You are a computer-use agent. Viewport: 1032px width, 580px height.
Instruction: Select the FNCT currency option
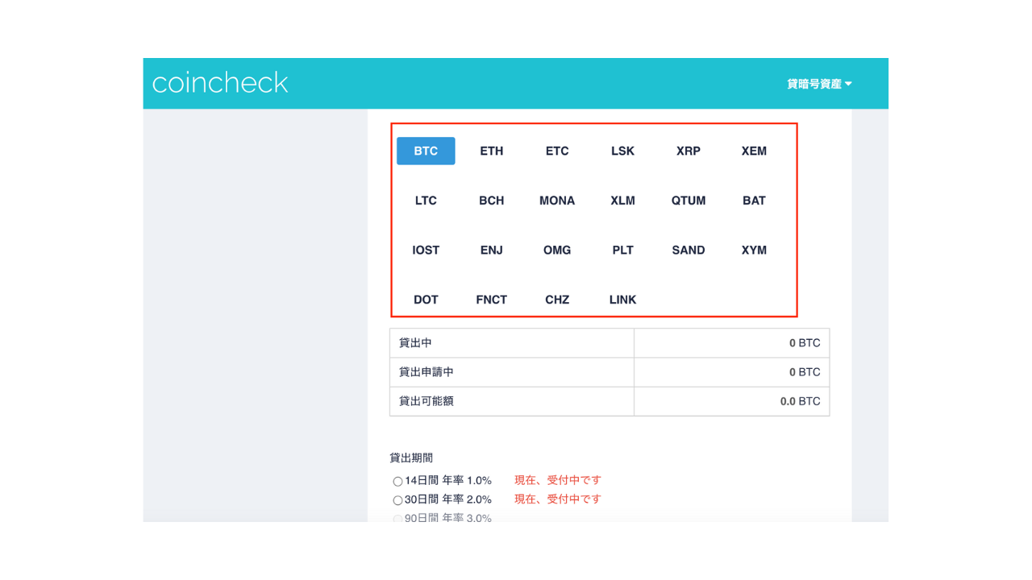491,300
